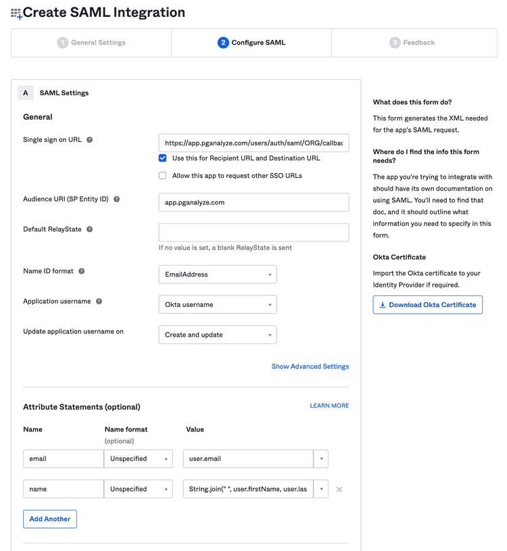Click the String.join value field
This screenshot has height=551, width=507.
248,489
